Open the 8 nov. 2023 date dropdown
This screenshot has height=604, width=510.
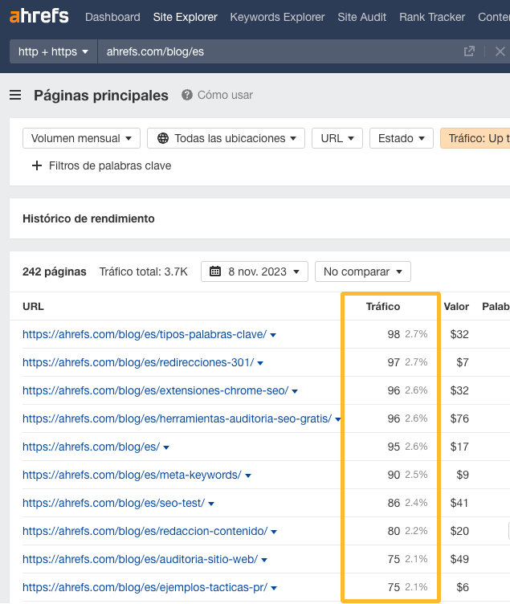[255, 271]
